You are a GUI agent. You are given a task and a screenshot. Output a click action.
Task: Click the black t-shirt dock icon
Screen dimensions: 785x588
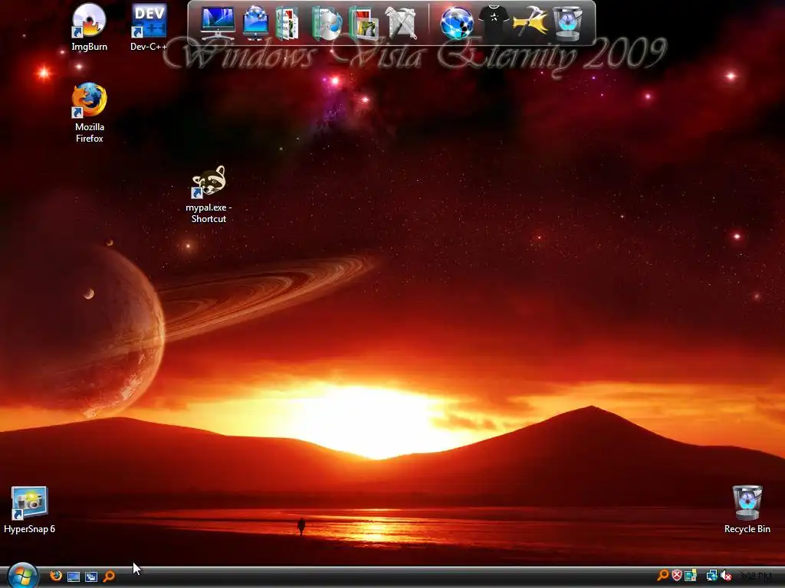[x=494, y=22]
